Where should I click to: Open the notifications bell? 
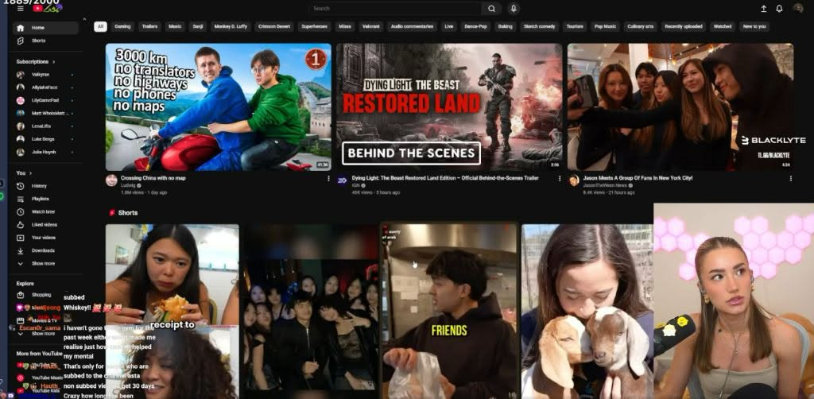click(x=779, y=9)
